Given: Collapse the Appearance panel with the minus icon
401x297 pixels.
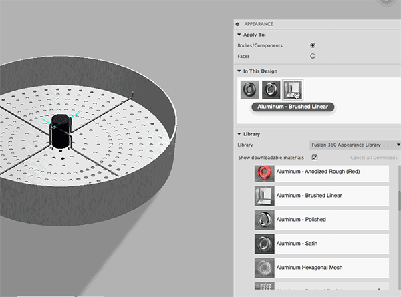Looking at the screenshot, I should click(x=237, y=24).
